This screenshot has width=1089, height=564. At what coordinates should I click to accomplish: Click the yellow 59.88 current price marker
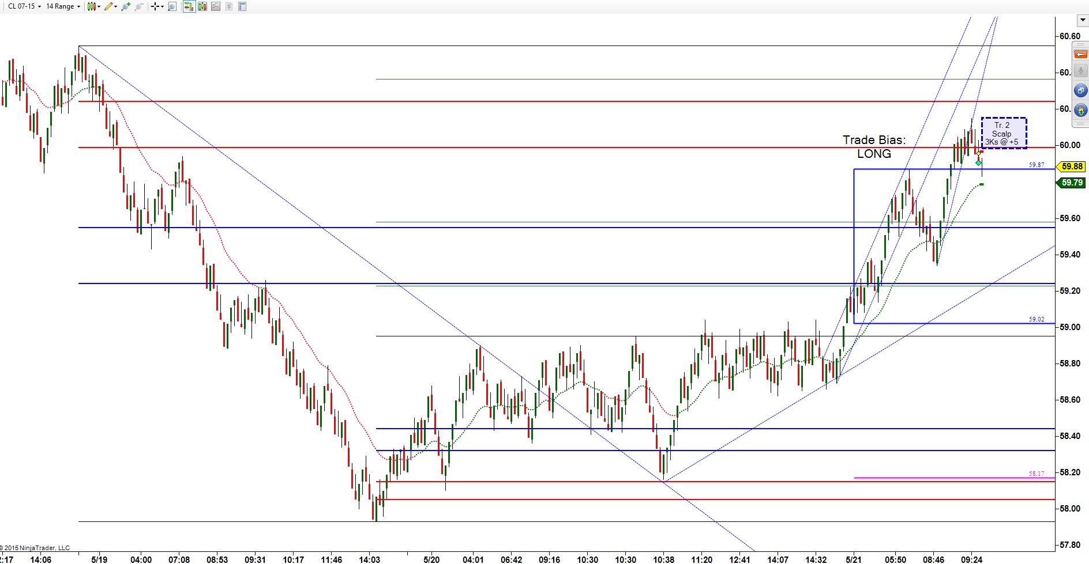pyautogui.click(x=1071, y=166)
